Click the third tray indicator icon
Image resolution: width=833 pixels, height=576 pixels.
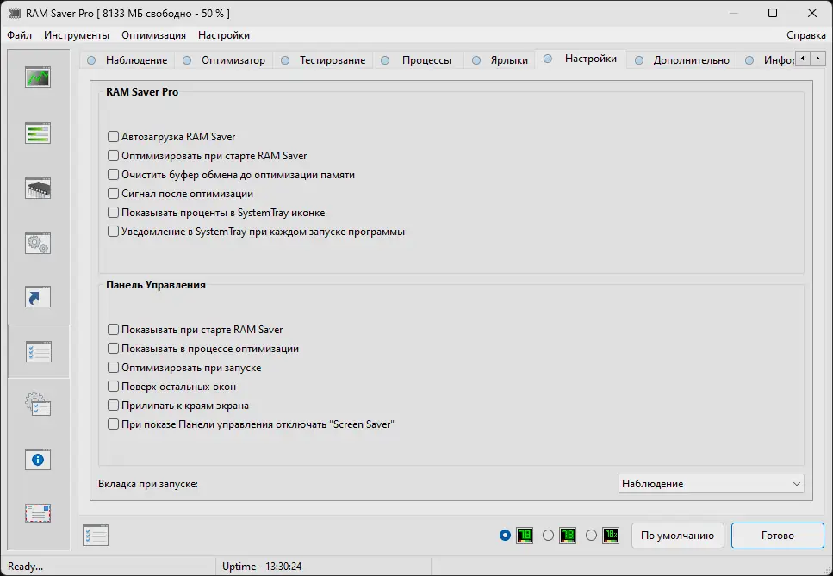pyautogui.click(x=611, y=536)
